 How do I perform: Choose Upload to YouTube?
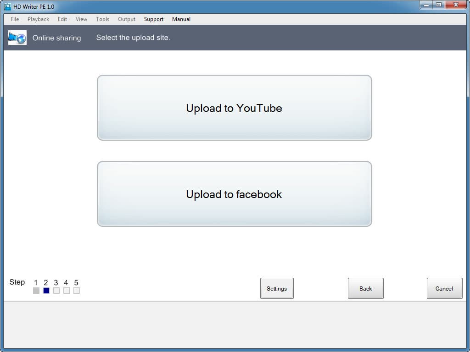(x=235, y=108)
